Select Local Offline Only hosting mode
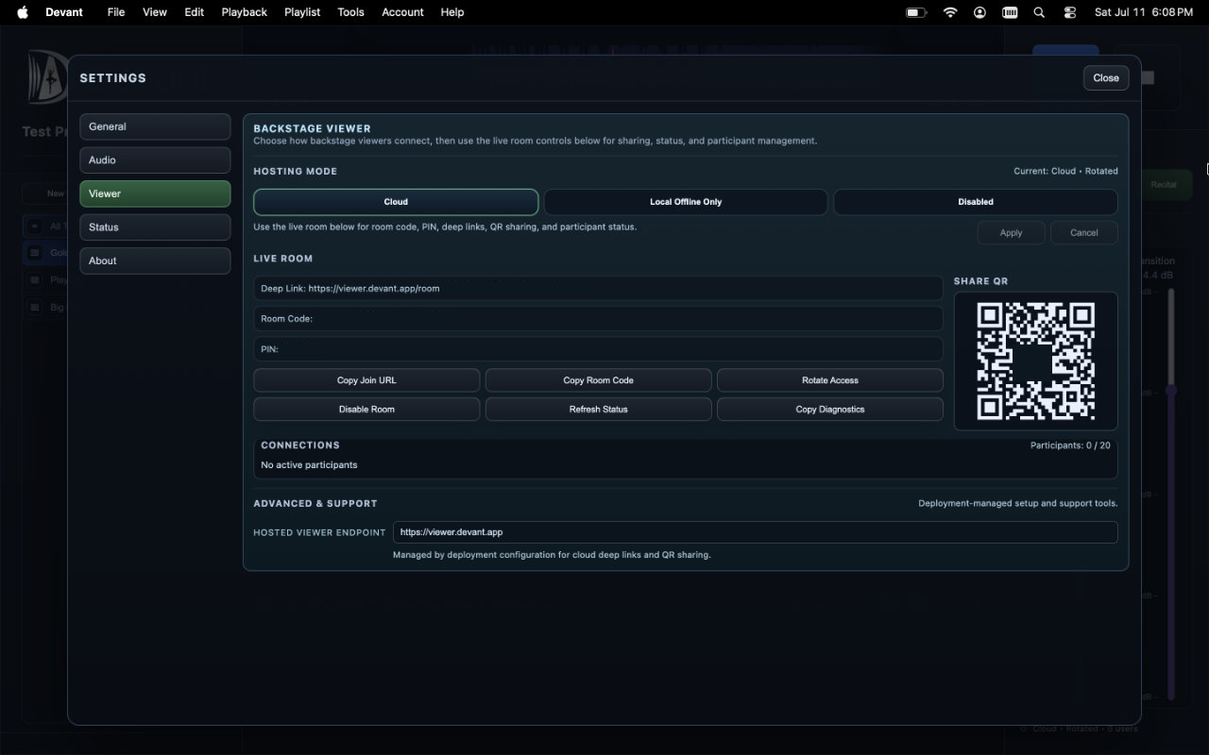Screen dimensions: 1209x755 (x=686, y=202)
